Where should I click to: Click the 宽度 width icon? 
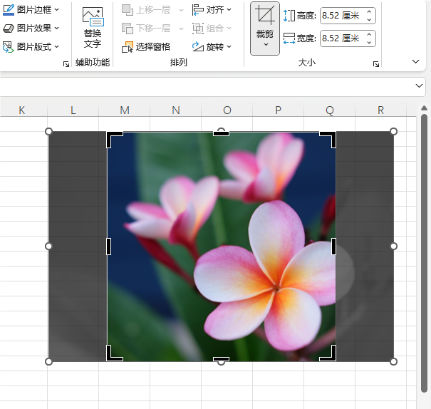click(x=289, y=38)
